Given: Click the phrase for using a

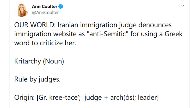Looking at the screenshot, I should [x=146, y=34].
